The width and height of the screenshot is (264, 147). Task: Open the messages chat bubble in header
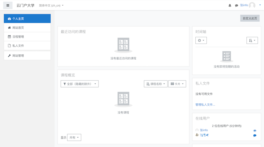tap(236, 5)
